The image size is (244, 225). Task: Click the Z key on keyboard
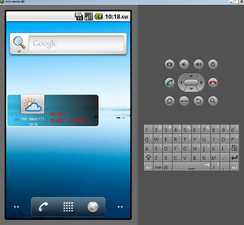pyautogui.click(x=158, y=157)
